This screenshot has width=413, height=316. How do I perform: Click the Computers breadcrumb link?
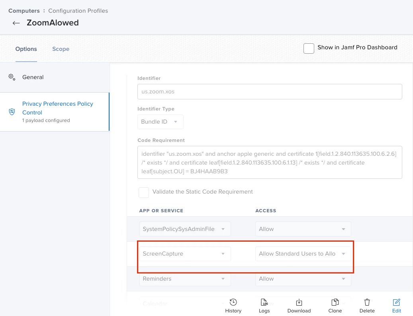coord(24,11)
